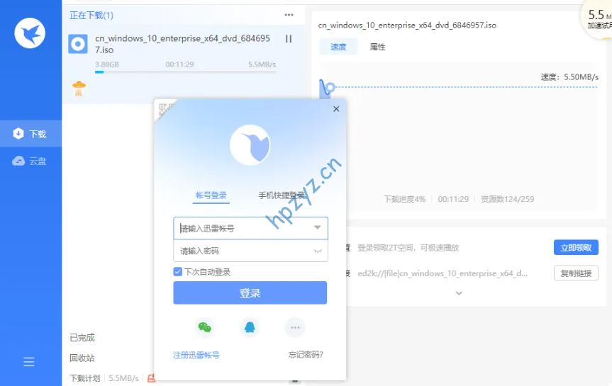Screen dimensions: 612x386
Task: Click the password input field
Action: (x=241, y=251)
